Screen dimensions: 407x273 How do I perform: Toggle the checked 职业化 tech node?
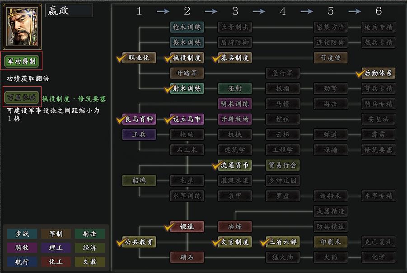(139, 58)
